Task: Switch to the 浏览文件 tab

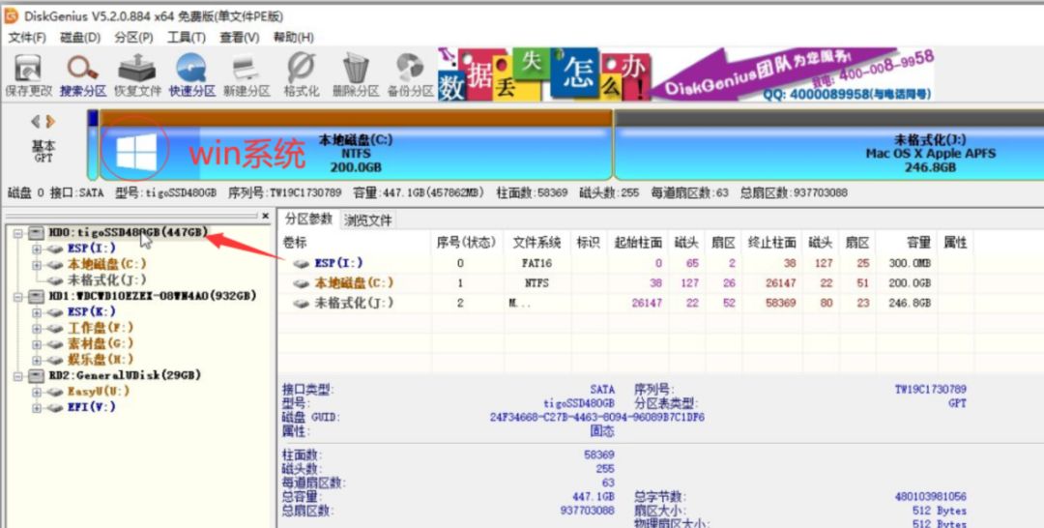Action: pyautogui.click(x=368, y=220)
